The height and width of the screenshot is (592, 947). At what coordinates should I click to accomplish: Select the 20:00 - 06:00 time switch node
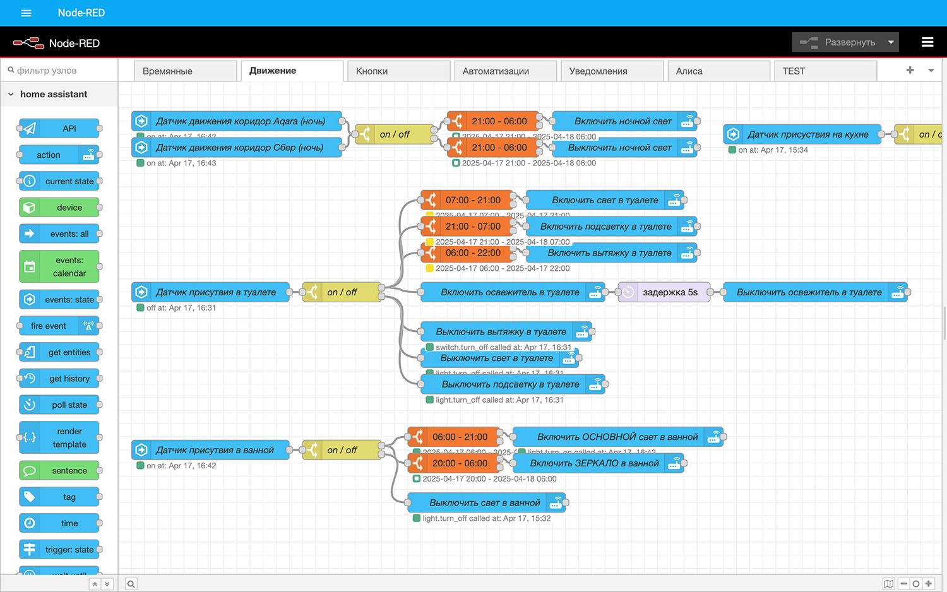(453, 463)
